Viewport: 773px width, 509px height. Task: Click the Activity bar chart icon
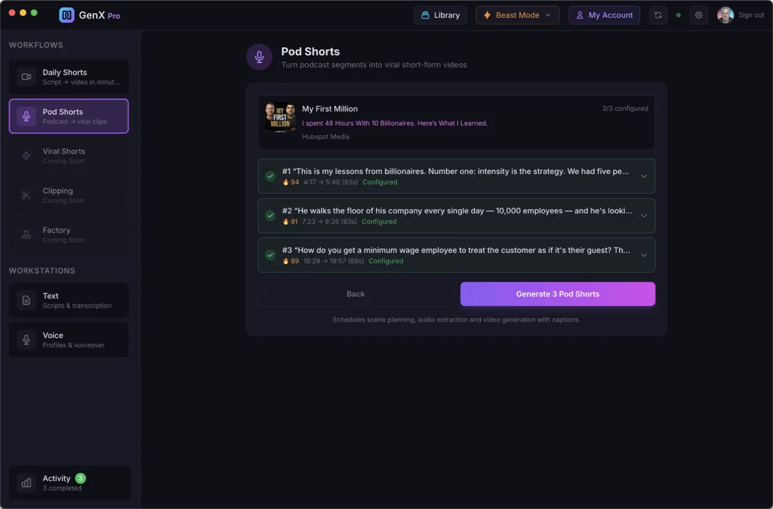click(x=26, y=483)
